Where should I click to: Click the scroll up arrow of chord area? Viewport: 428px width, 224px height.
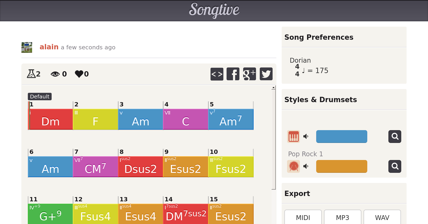pyautogui.click(x=273, y=88)
